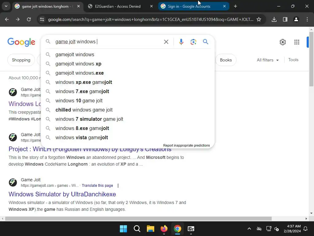Select suggestion chilled windows game jolt
314x236 pixels.
coord(128,110)
